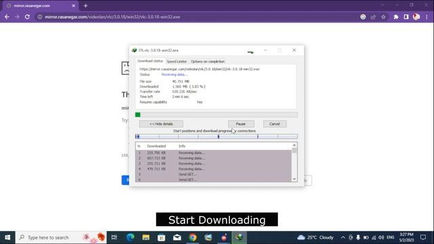Cancel the VLC download
Screen dimensions: 434x244
click(275, 124)
